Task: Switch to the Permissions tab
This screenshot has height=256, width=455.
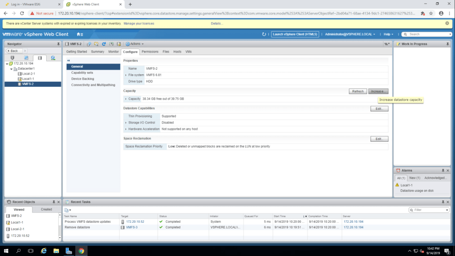Action: [150, 52]
